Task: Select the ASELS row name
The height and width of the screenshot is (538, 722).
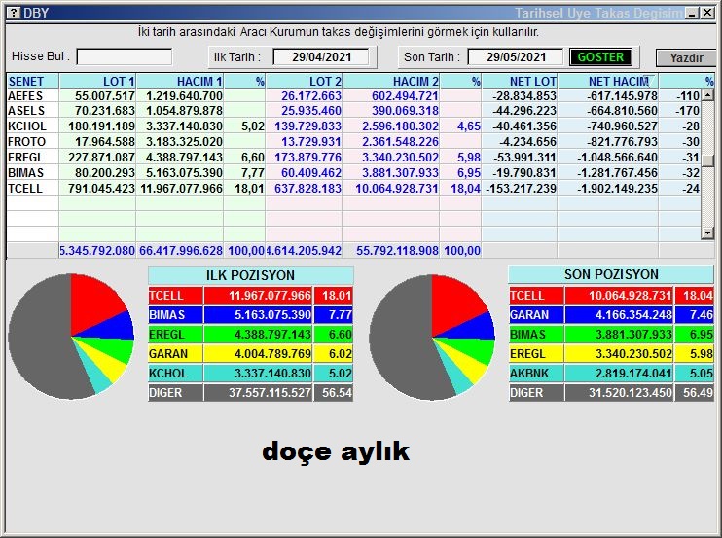Action: [26, 111]
